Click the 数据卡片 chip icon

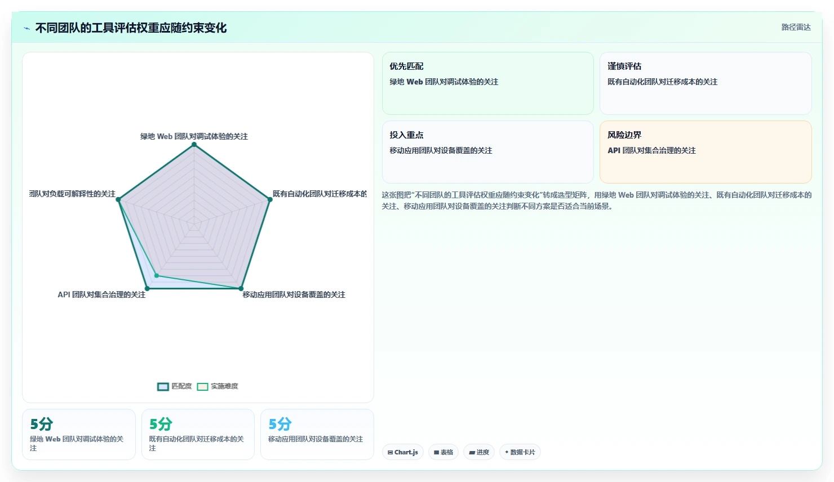pos(507,452)
